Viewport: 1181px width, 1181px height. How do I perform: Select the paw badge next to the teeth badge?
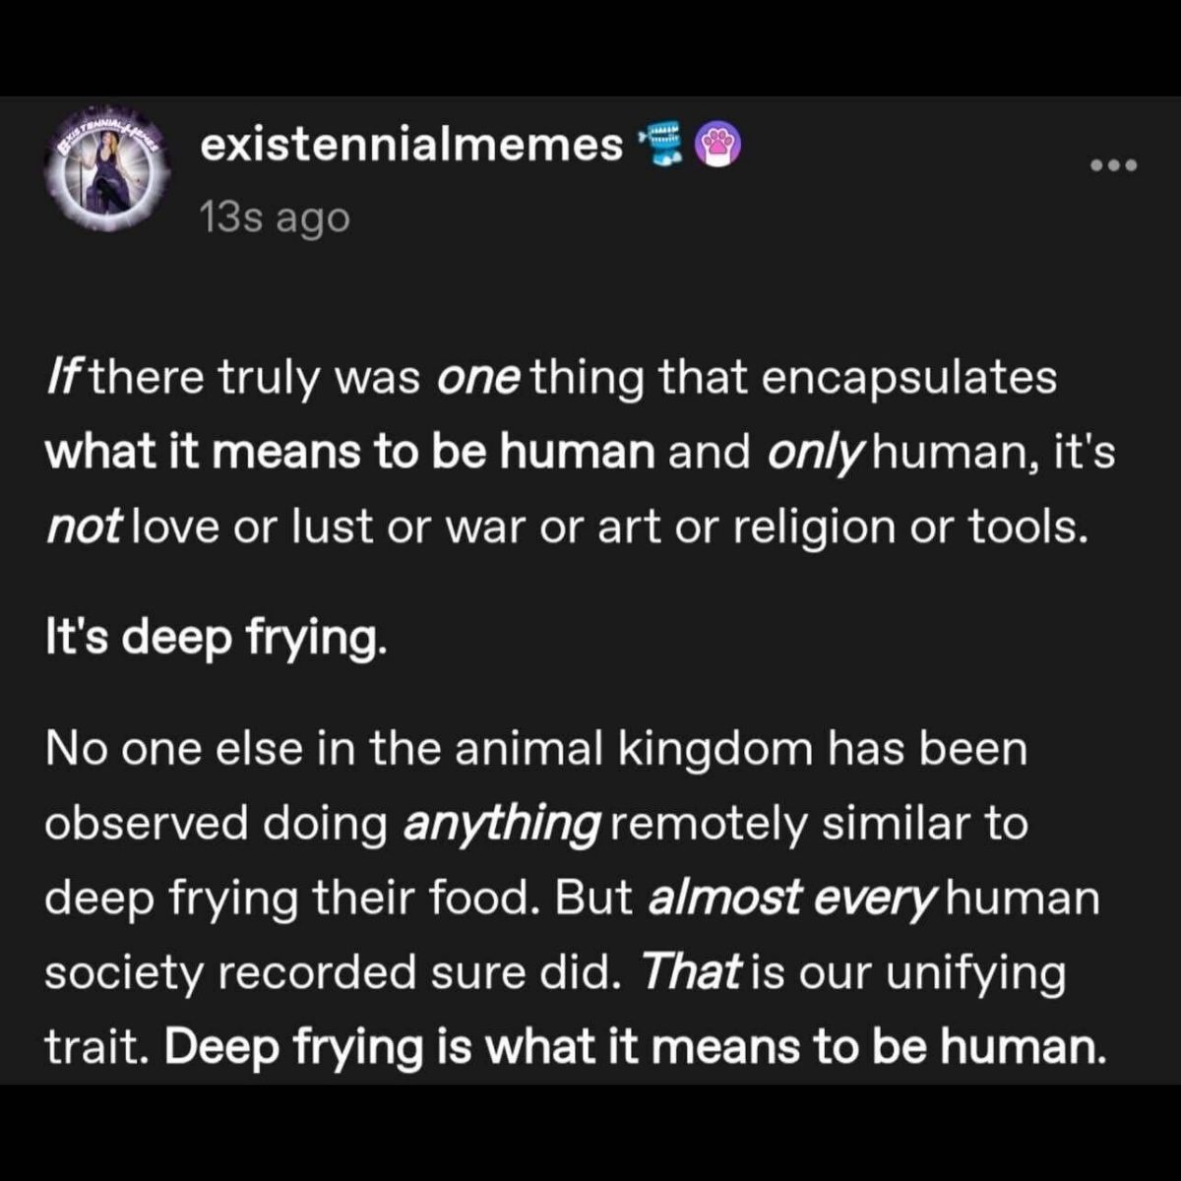click(715, 143)
